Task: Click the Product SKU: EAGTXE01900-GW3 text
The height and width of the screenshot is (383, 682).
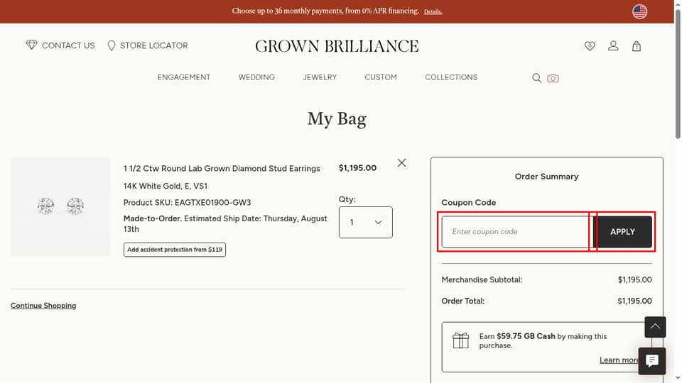Action: 187,202
